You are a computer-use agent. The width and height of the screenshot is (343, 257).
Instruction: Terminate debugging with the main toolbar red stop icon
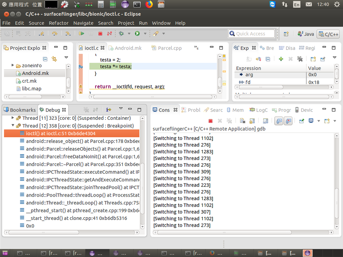tap(100, 34)
